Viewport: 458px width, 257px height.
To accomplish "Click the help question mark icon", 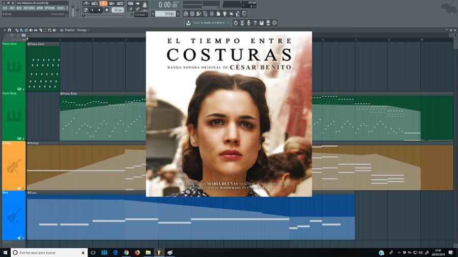I will pyautogui.click(x=255, y=23).
